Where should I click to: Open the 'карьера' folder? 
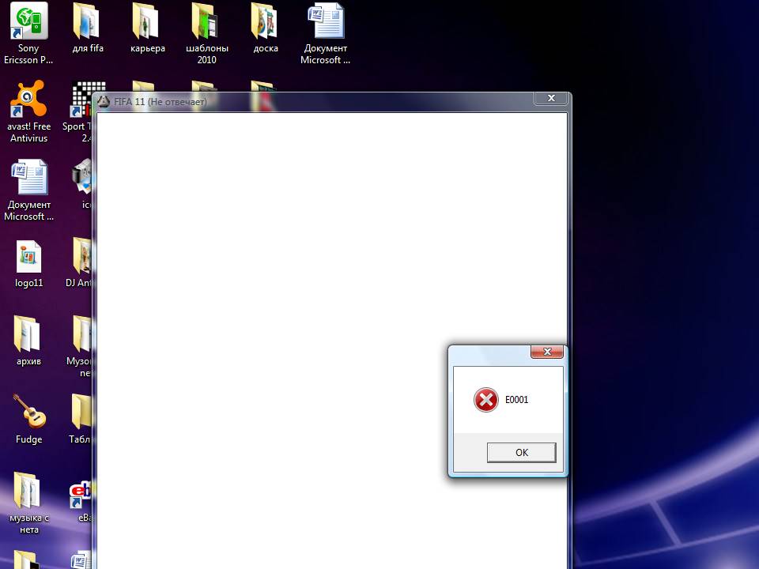point(147,28)
